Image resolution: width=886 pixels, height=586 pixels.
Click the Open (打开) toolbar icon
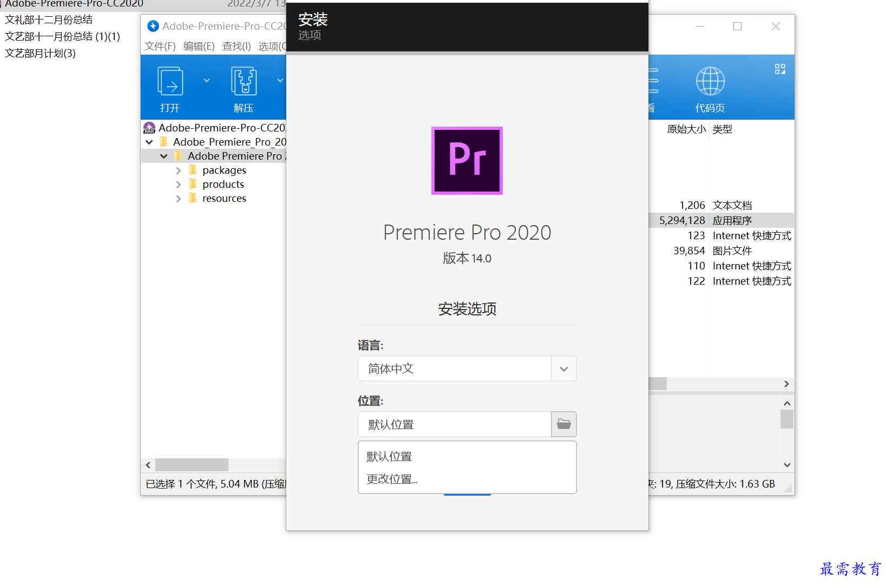coord(170,81)
